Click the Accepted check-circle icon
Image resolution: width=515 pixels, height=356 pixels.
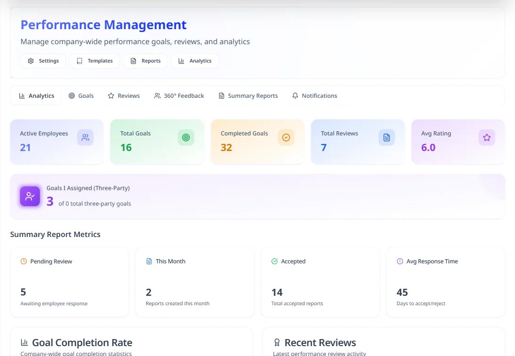pos(275,261)
